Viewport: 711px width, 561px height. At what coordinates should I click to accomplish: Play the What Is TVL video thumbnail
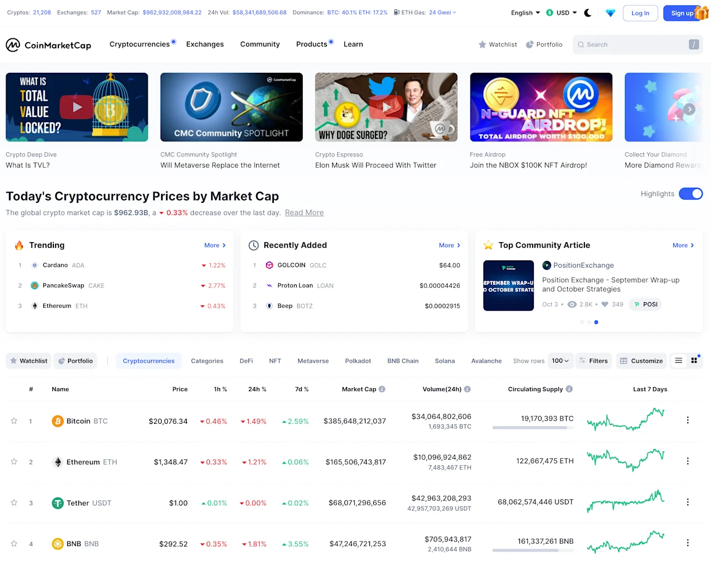pos(77,107)
